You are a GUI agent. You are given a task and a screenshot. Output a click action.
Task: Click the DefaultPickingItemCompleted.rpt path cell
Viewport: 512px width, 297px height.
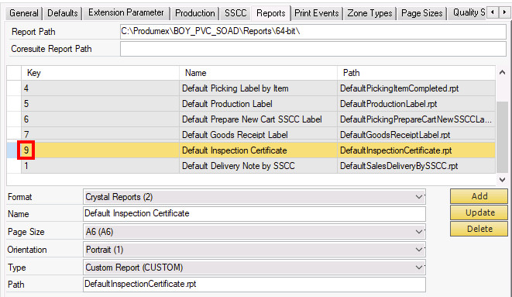coord(416,88)
